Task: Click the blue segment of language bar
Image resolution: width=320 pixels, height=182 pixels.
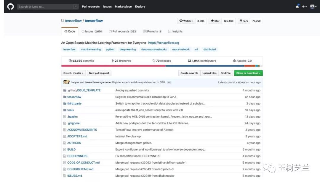Action: (x=205, y=66)
